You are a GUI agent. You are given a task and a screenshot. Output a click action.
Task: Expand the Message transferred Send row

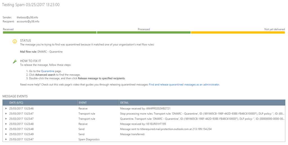click(x=6, y=134)
